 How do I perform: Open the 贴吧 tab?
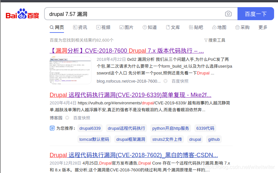point(196,27)
